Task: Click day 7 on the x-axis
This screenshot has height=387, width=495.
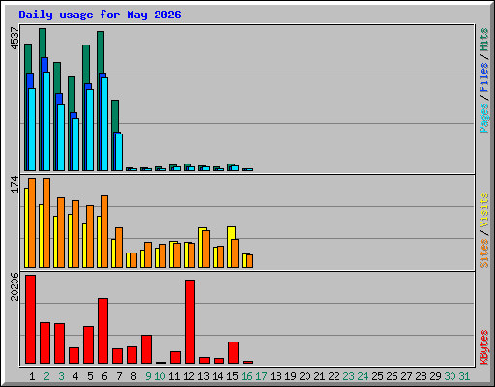Action: tap(119, 376)
